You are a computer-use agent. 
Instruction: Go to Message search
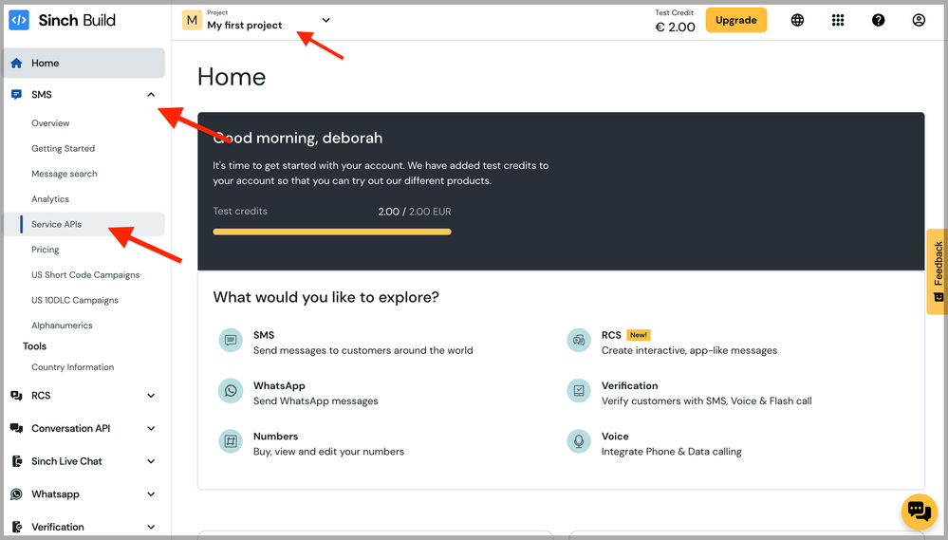pos(65,174)
